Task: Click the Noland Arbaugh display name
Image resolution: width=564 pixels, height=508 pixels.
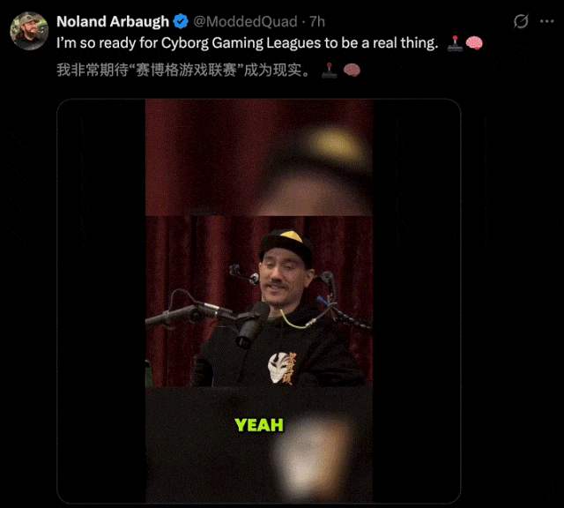Action: click(x=113, y=21)
